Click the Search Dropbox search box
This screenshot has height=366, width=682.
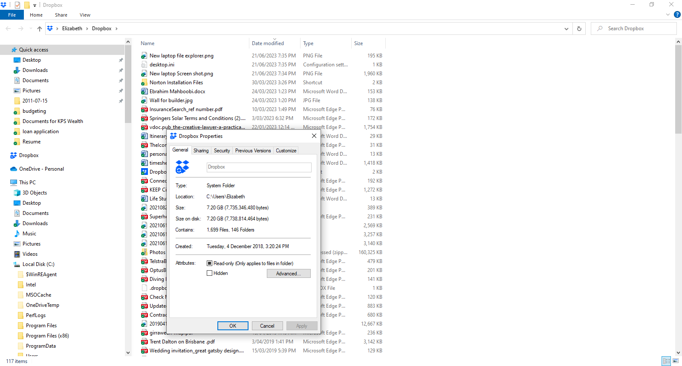[x=634, y=29]
